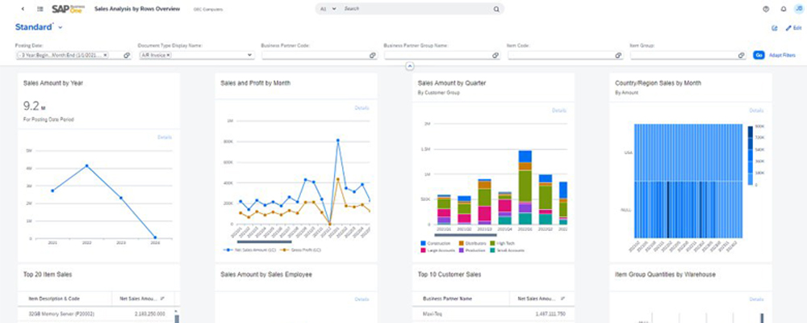Open the JD user profile avatar

[797, 9]
